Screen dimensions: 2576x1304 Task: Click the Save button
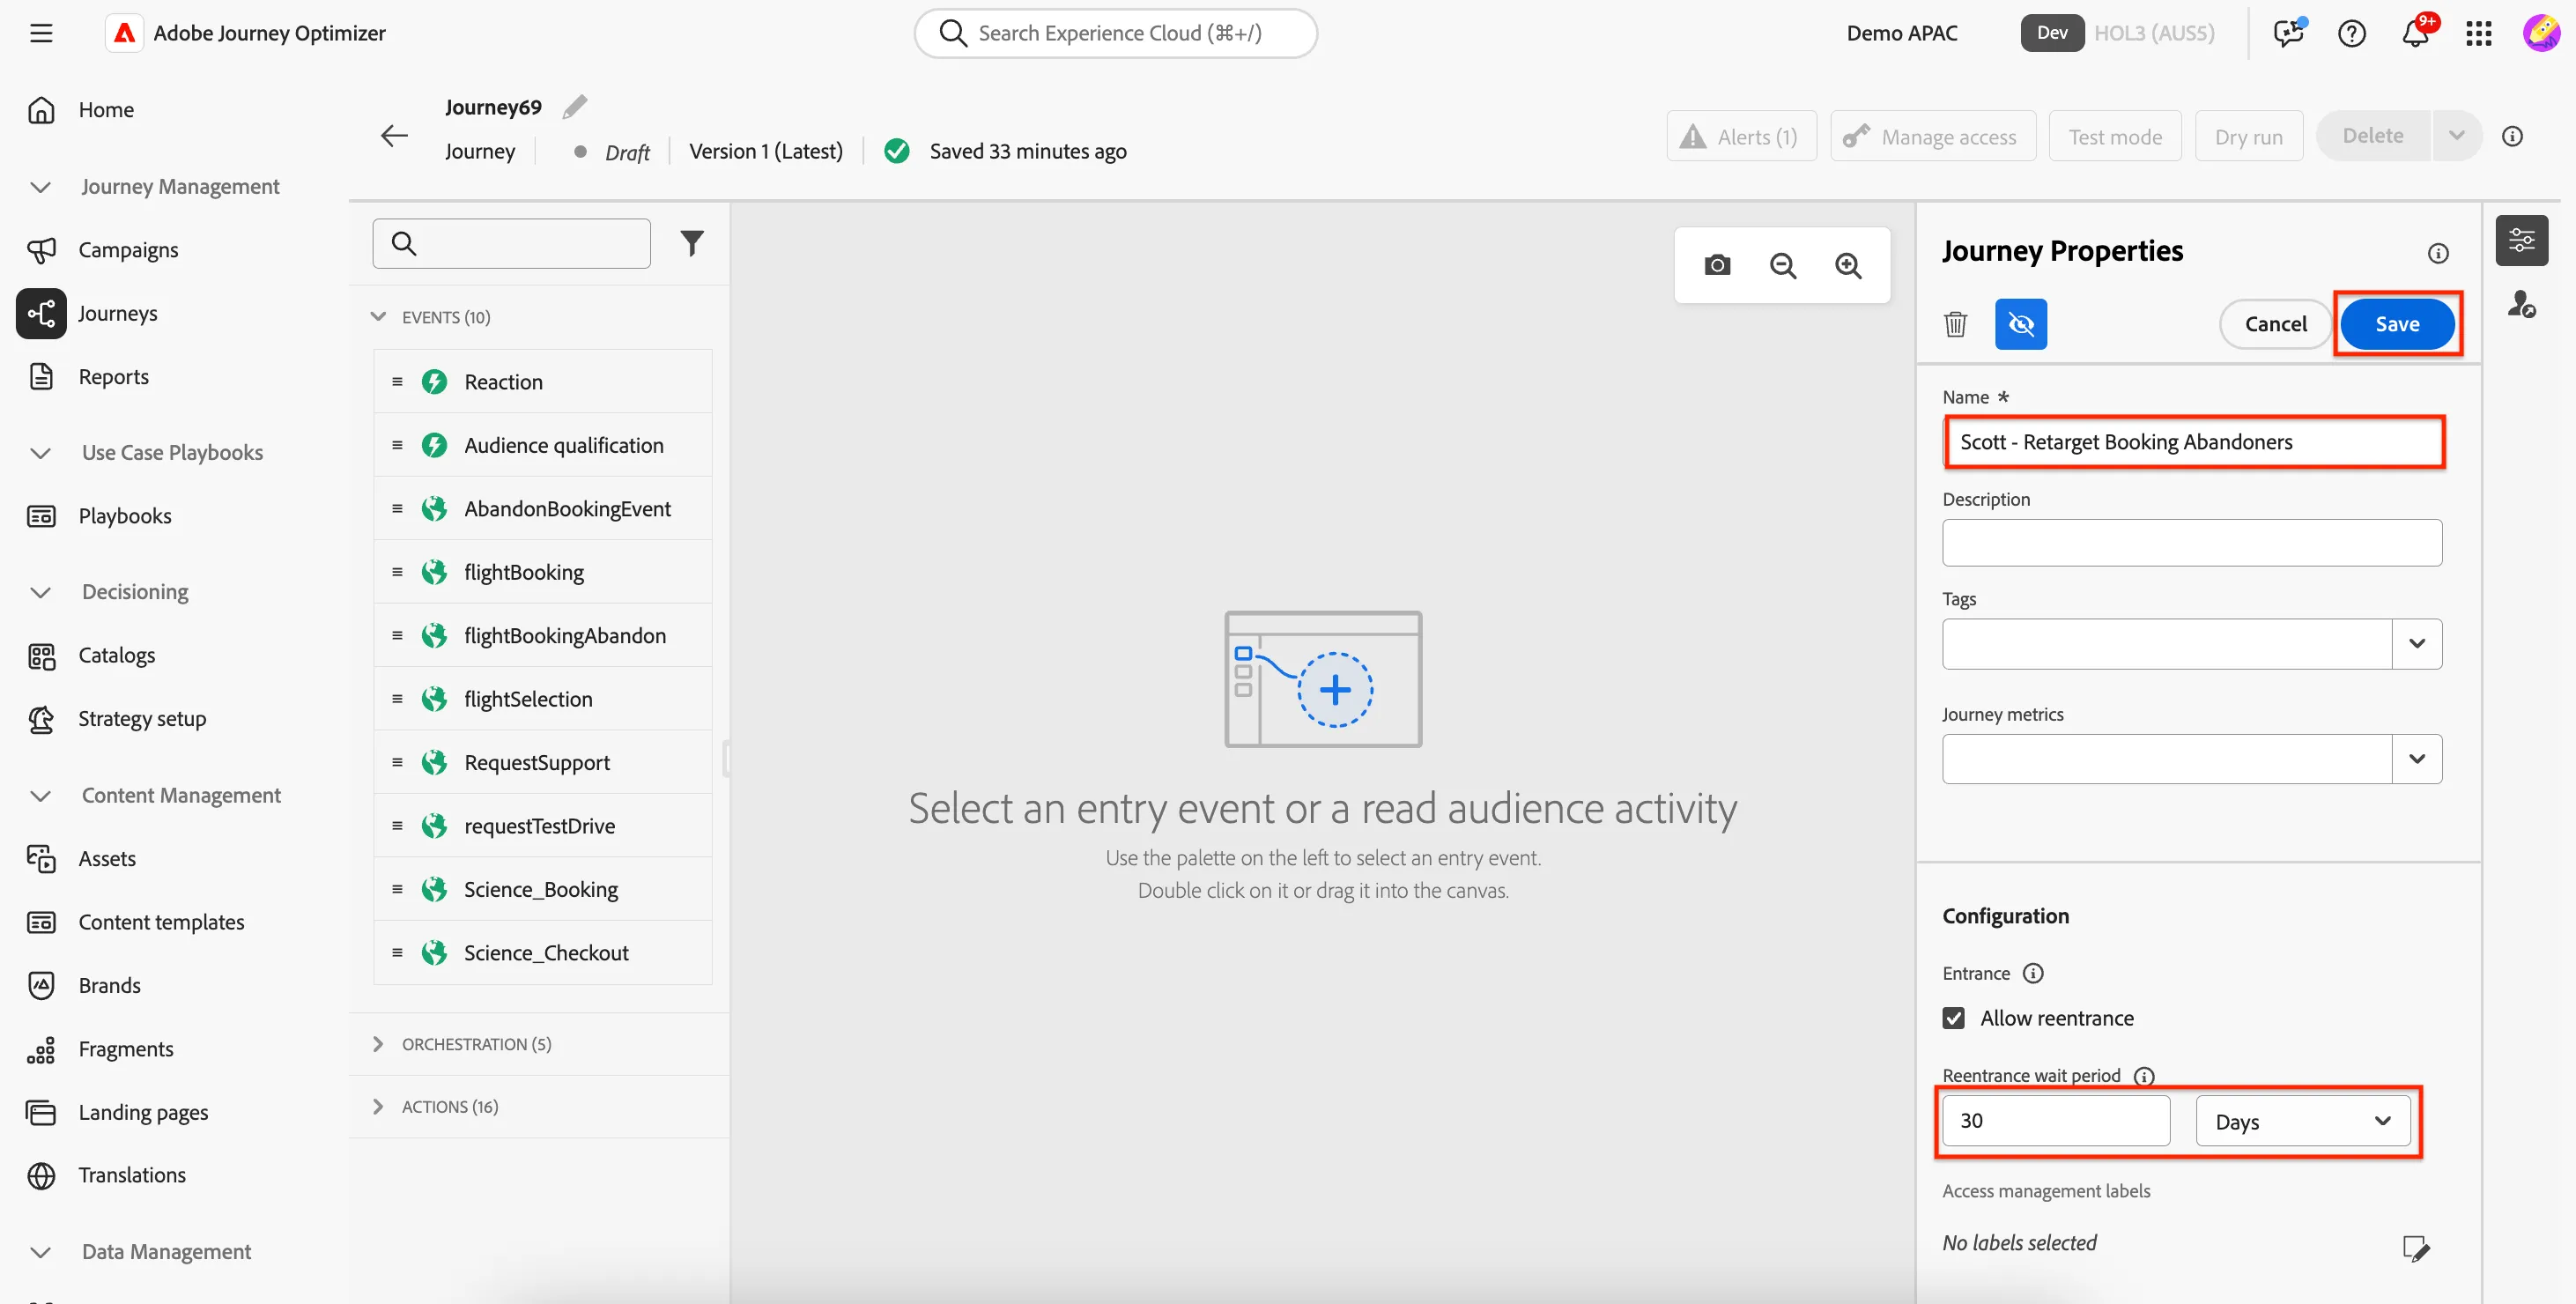tap(2396, 324)
